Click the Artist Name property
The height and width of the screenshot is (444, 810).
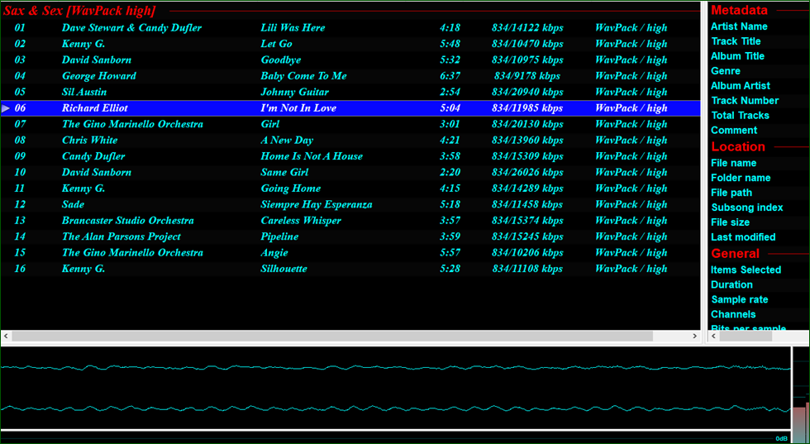739,26
